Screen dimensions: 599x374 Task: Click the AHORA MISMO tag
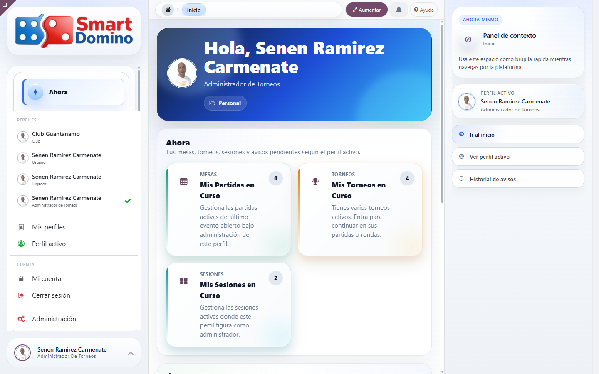(x=480, y=20)
